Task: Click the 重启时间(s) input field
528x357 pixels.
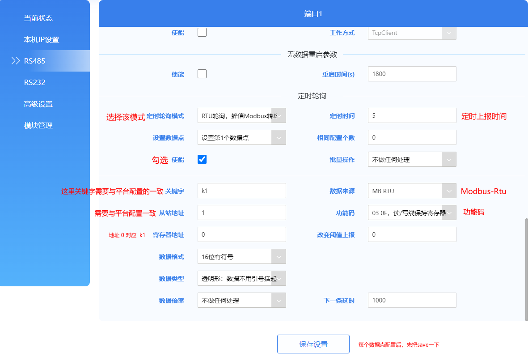Action: pos(412,74)
